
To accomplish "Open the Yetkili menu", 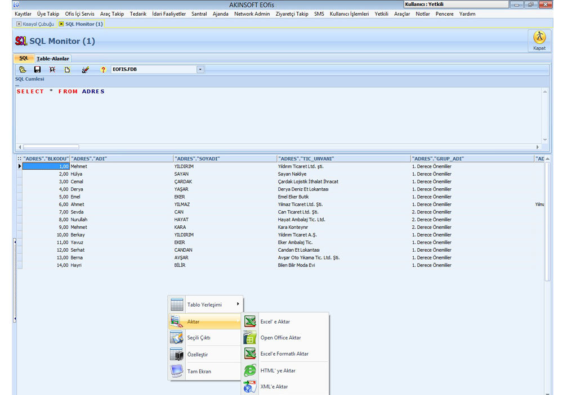I will click(x=381, y=14).
